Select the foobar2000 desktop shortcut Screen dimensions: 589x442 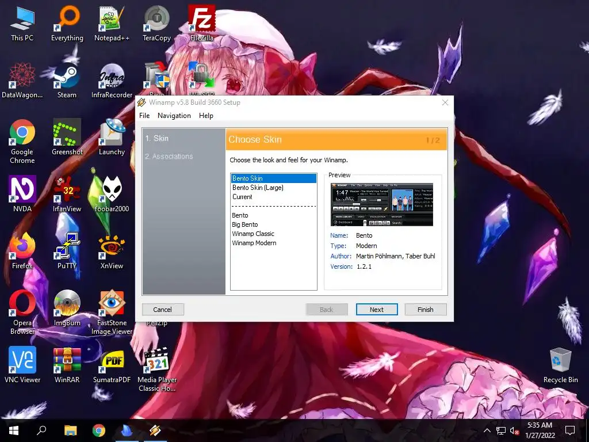pyautogui.click(x=112, y=195)
